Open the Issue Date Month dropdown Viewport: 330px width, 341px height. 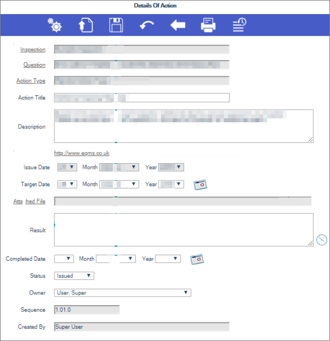pos(119,167)
